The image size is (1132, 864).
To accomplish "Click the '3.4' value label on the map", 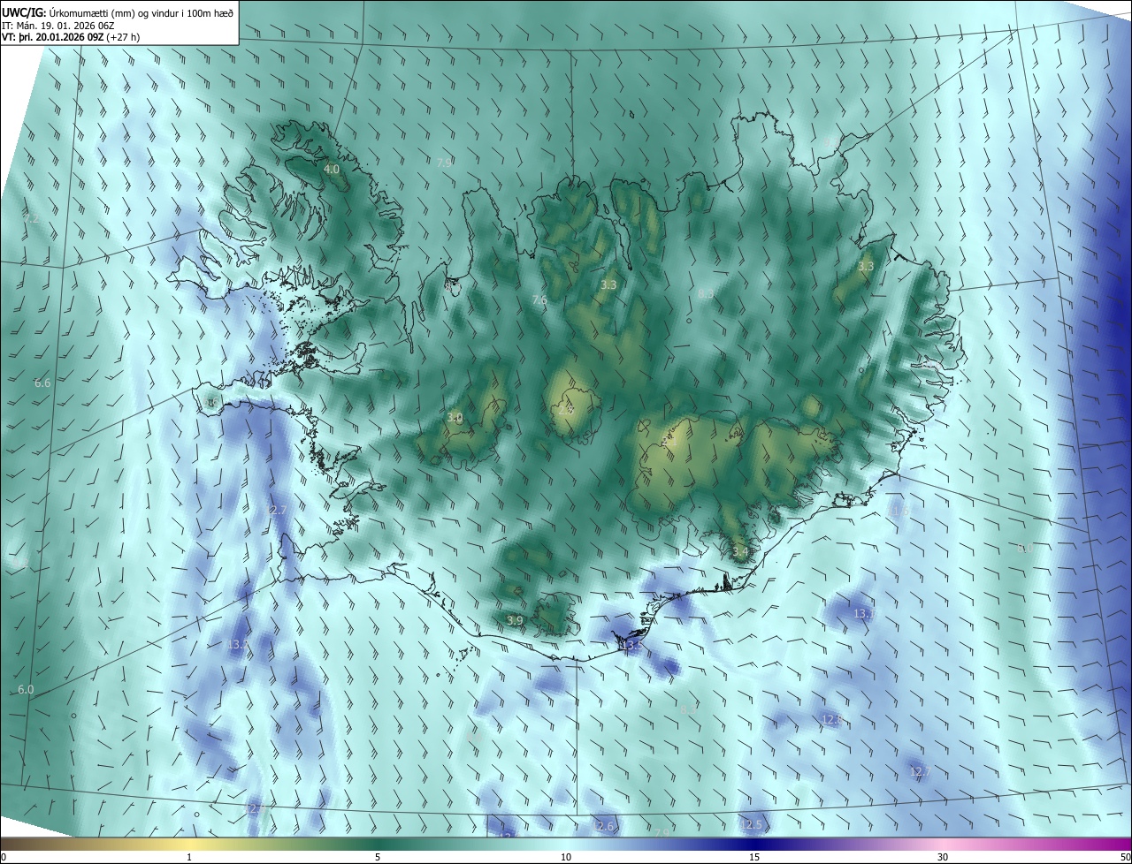I will [x=740, y=552].
